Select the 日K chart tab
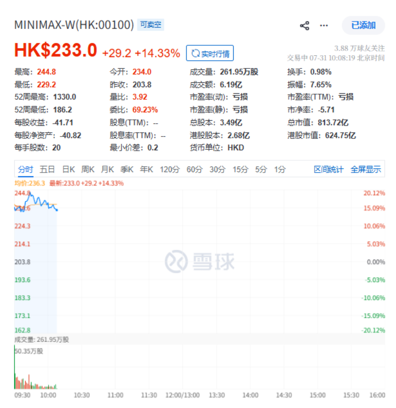 (x=69, y=169)
